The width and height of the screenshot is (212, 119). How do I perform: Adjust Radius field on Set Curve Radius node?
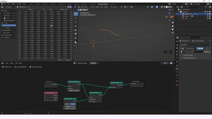[74, 91]
